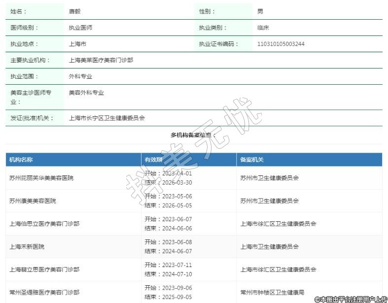
Task: Click the 上海市卫生健康委员会 cell for 上海禾新医院
Action: 269,246
